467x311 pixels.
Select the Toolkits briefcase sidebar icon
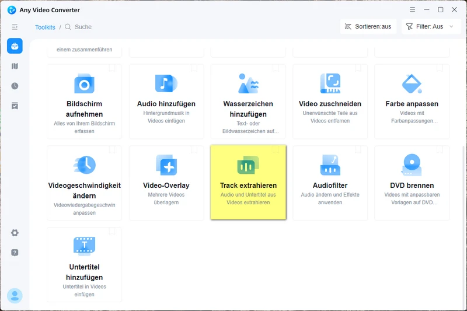click(15, 46)
